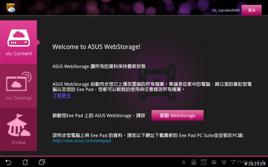This screenshot has height=167, width=268.
Task: Open the Dropbox notification icon
Action: [x=224, y=162]
